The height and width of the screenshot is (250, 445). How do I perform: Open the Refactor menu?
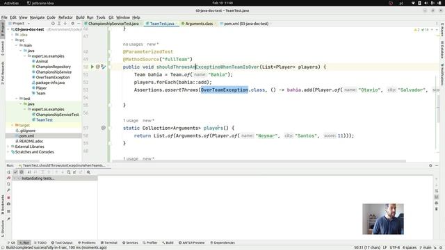(x=65, y=17)
